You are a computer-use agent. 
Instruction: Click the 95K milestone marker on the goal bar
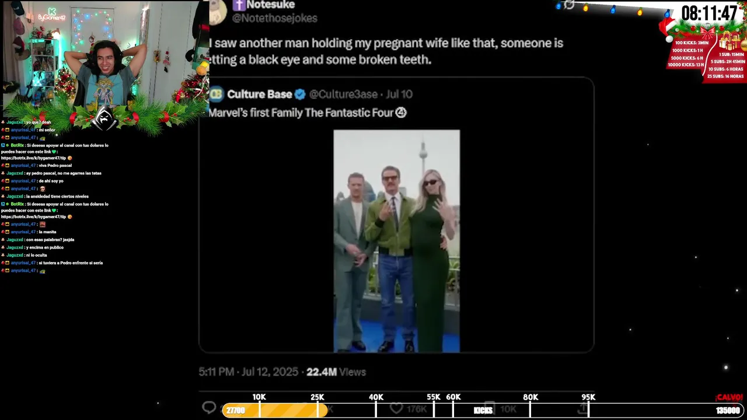pyautogui.click(x=588, y=397)
